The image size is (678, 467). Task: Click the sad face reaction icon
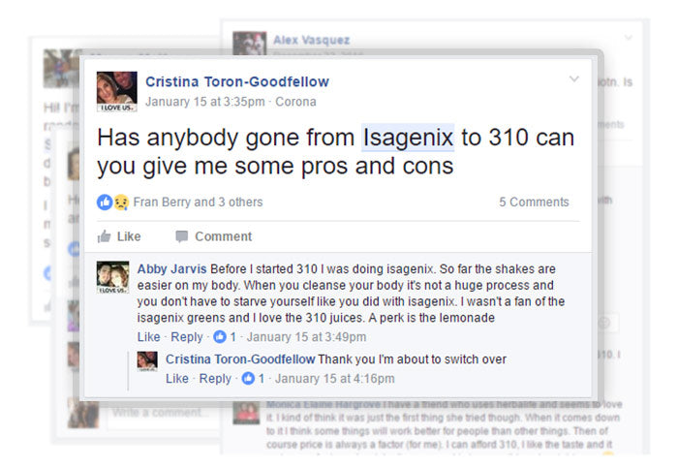click(121, 202)
